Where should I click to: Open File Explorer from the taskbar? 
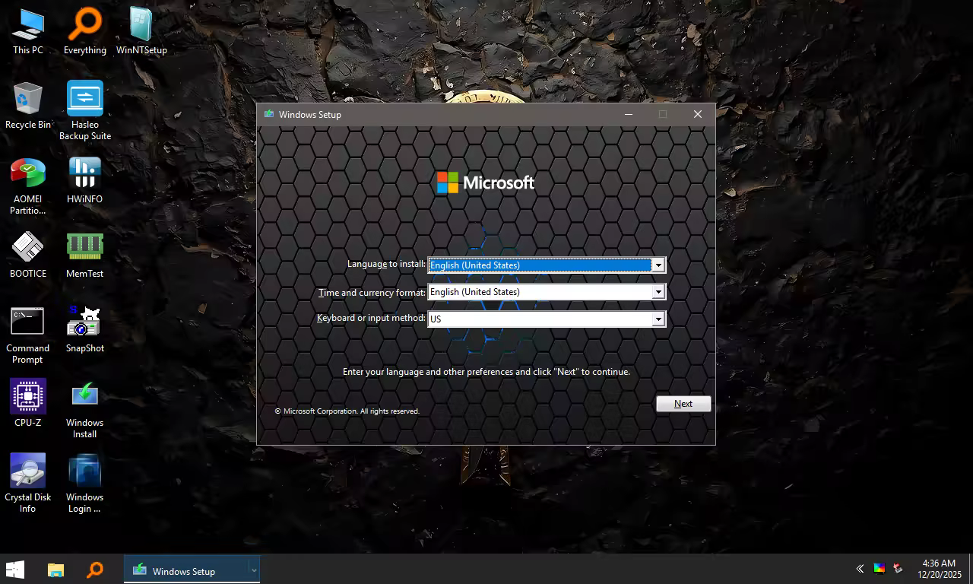[x=55, y=570]
